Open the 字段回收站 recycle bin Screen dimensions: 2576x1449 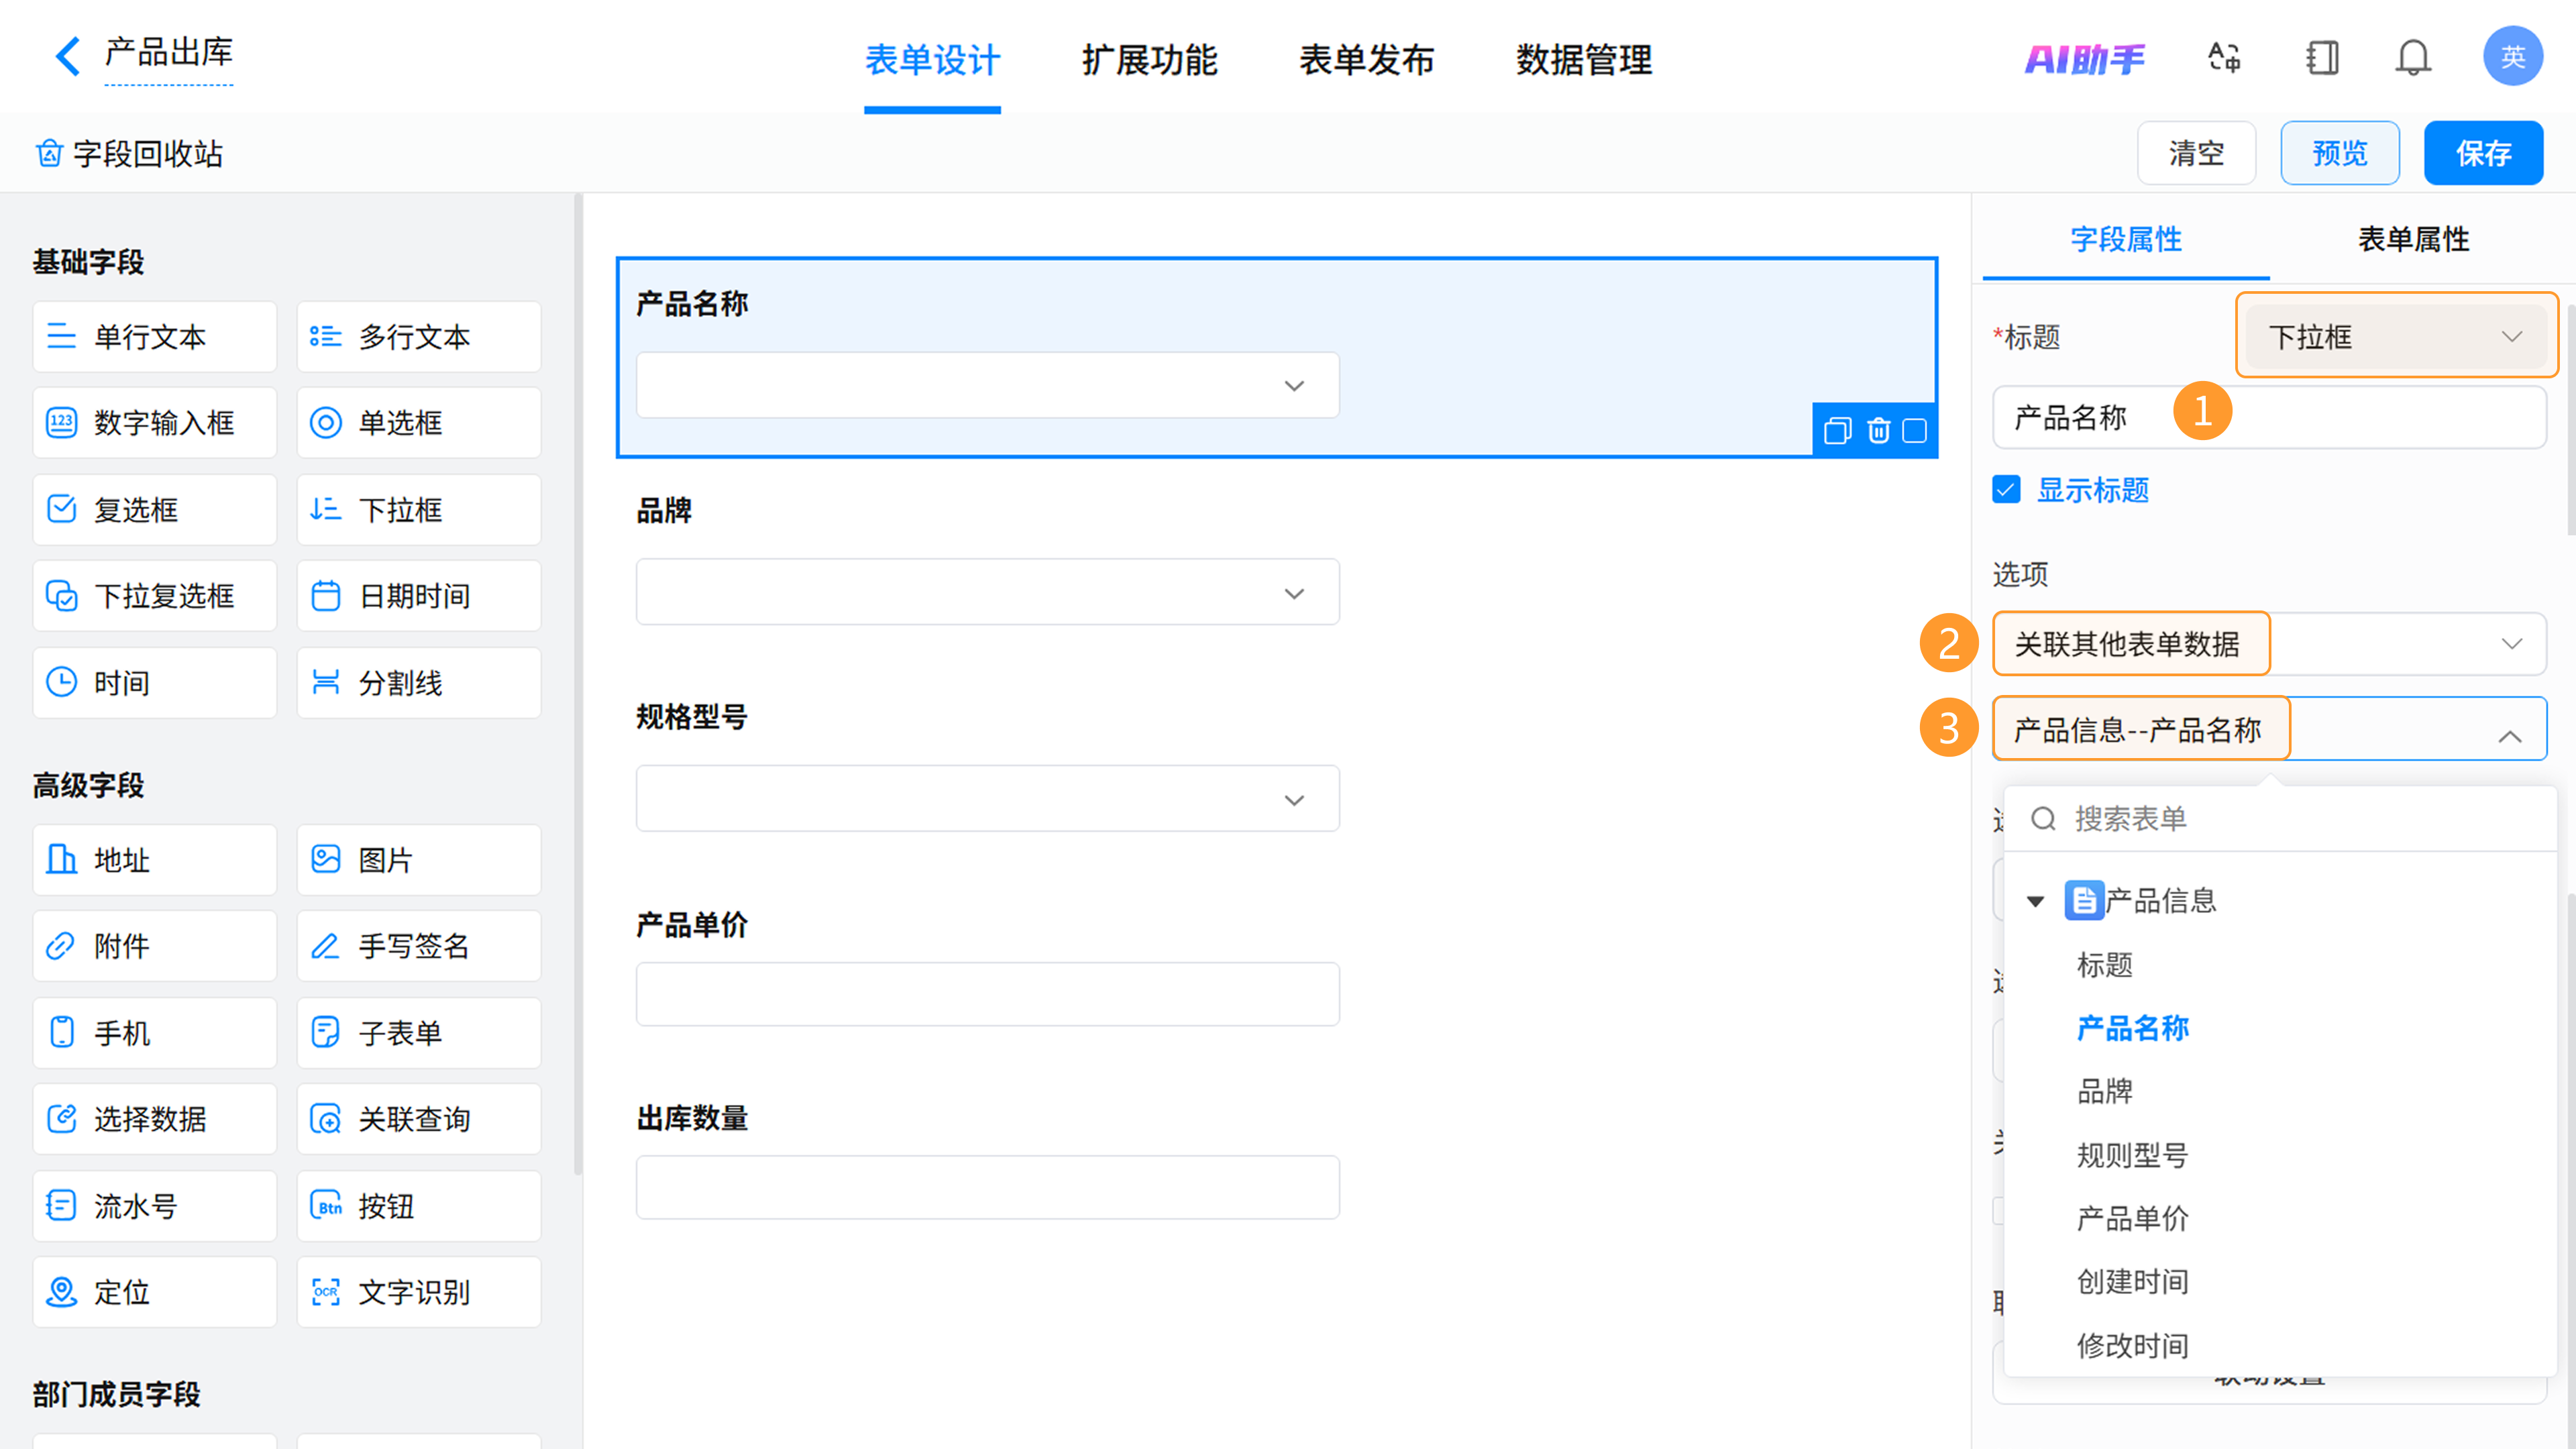[130, 154]
